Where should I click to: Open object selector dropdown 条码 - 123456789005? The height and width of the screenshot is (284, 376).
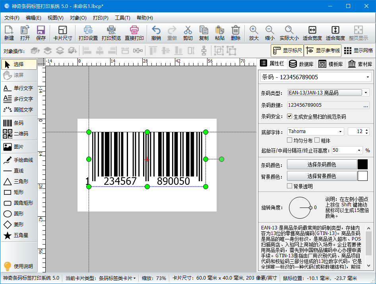coord(316,77)
